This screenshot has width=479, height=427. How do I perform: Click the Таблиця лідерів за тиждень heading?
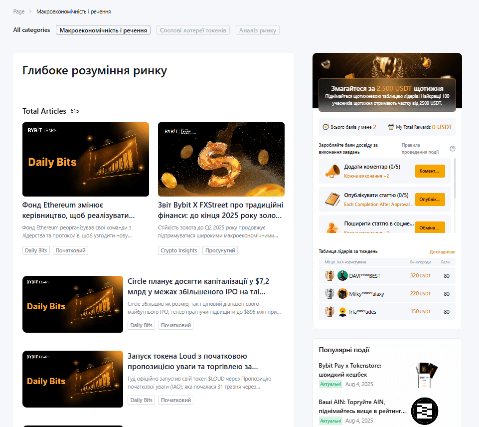pyautogui.click(x=348, y=251)
